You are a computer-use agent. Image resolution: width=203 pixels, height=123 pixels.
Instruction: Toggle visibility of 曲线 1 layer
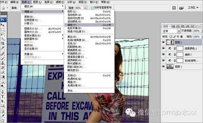163,54
